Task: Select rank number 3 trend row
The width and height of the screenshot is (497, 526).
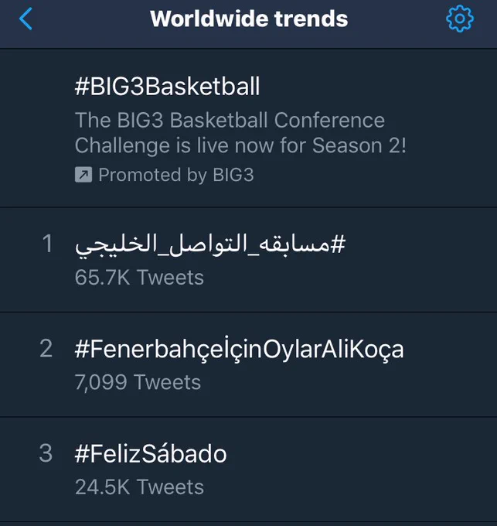Action: click(x=248, y=470)
